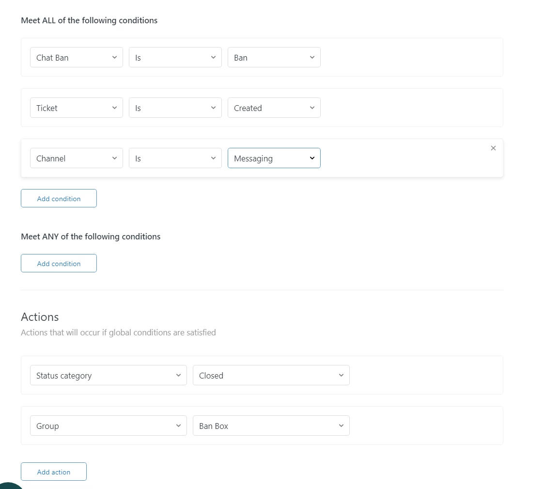Change the Is operator in Chat Ban row
The image size is (560, 489).
click(x=175, y=57)
